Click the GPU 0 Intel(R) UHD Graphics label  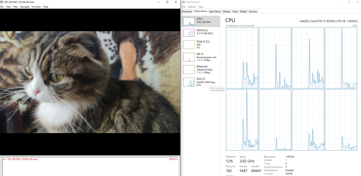point(206,82)
